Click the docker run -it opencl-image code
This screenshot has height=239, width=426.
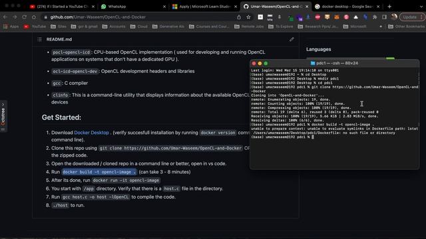(126, 180)
